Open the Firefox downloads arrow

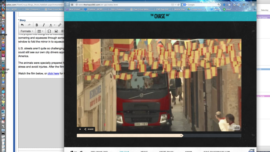pyautogui.click(x=224, y=5)
